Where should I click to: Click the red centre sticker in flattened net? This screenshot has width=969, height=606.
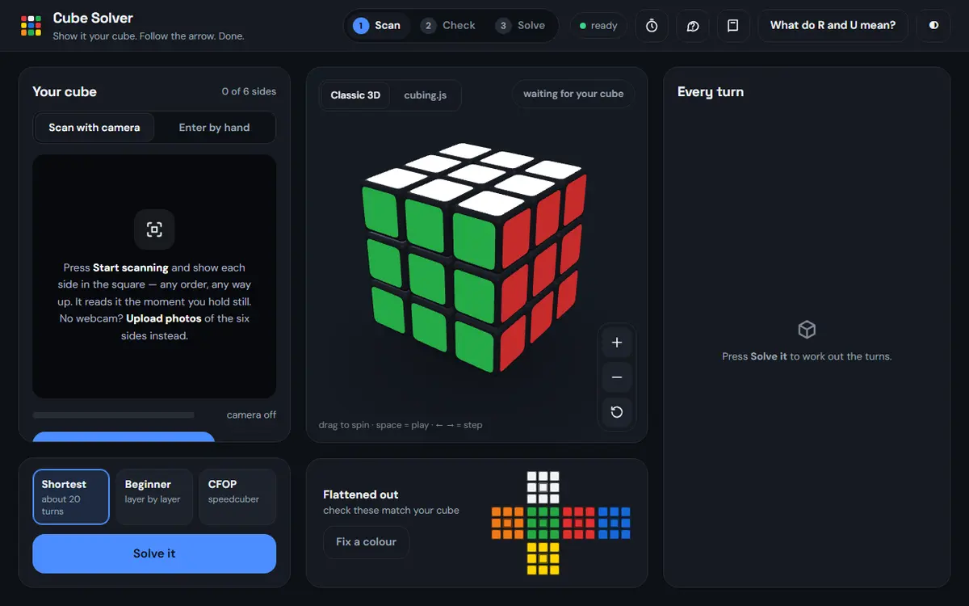579,523
